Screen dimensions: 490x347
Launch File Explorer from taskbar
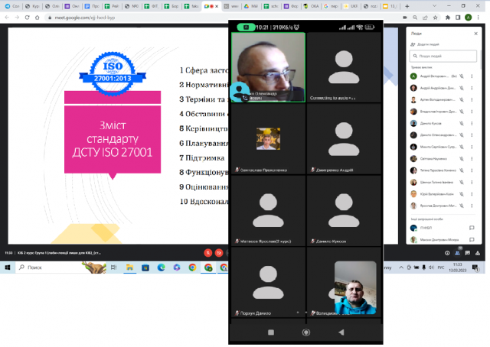pyautogui.click(x=129, y=268)
